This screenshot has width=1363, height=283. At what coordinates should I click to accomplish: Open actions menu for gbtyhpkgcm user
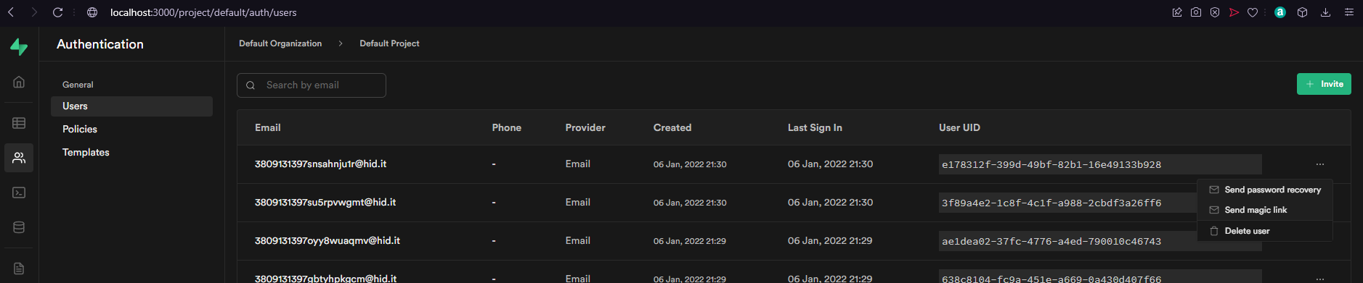click(1320, 279)
